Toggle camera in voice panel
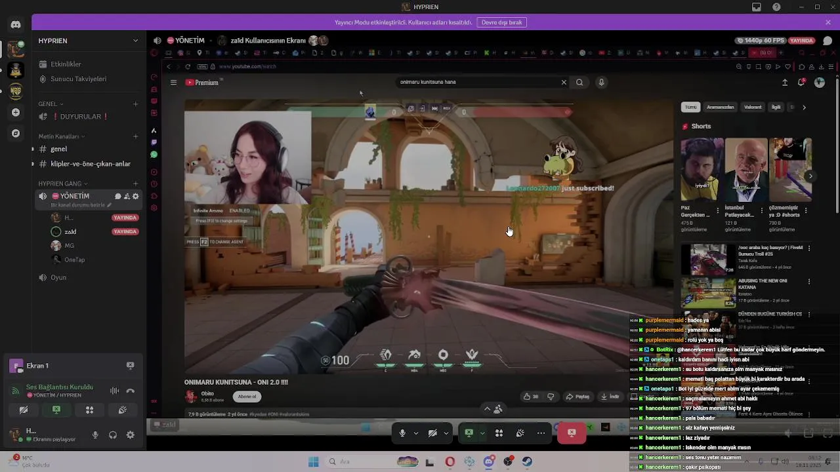Screen dimensions: 840x472 (x=24, y=410)
